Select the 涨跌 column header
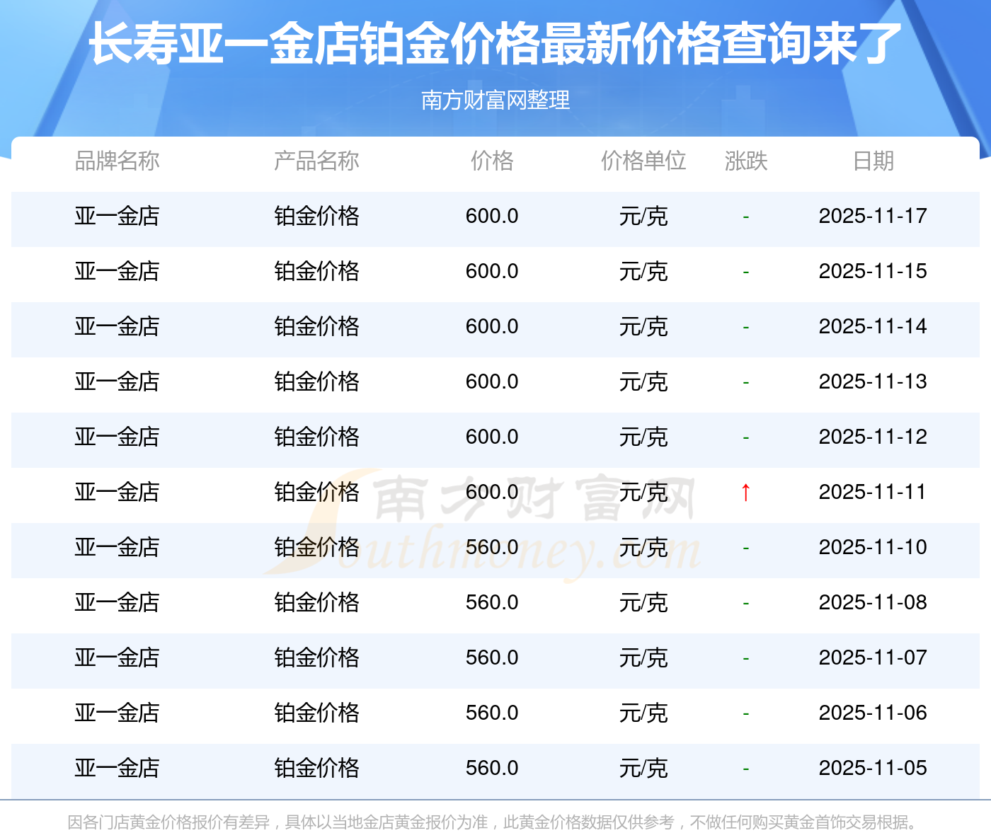Screen dimensions: 991x833 click(745, 161)
